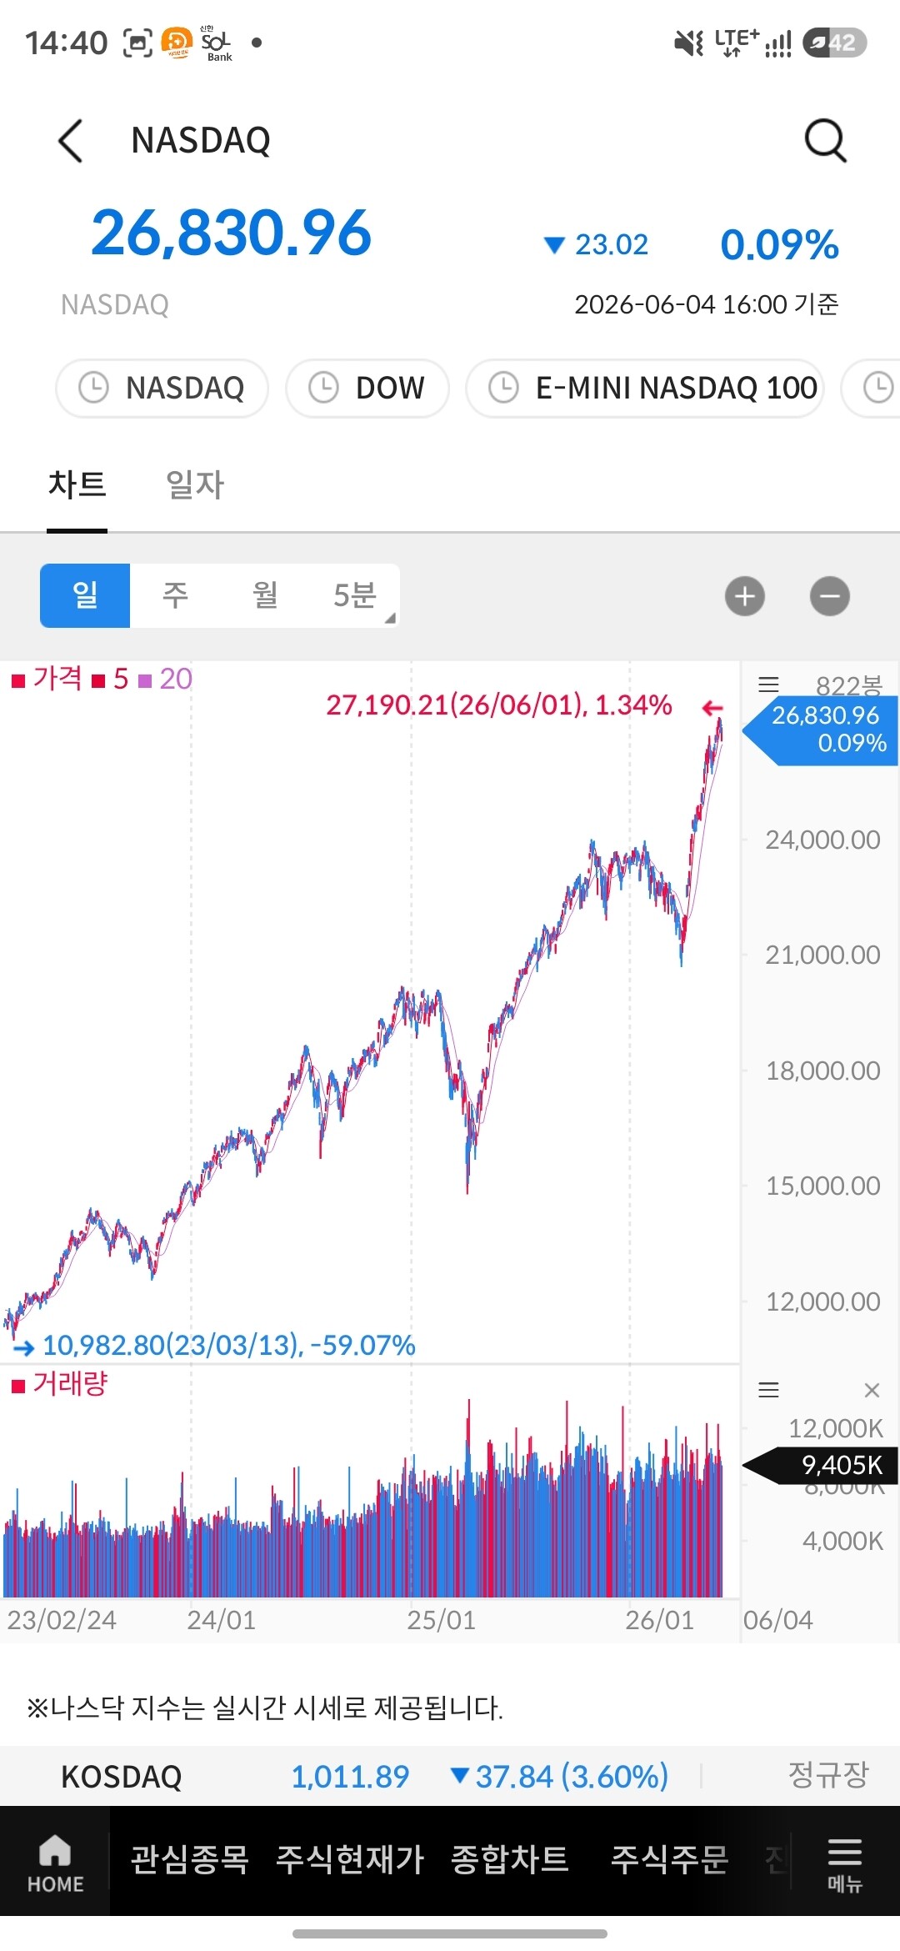Switch chart period to monthly (월)
900x1951 pixels.
(265, 595)
